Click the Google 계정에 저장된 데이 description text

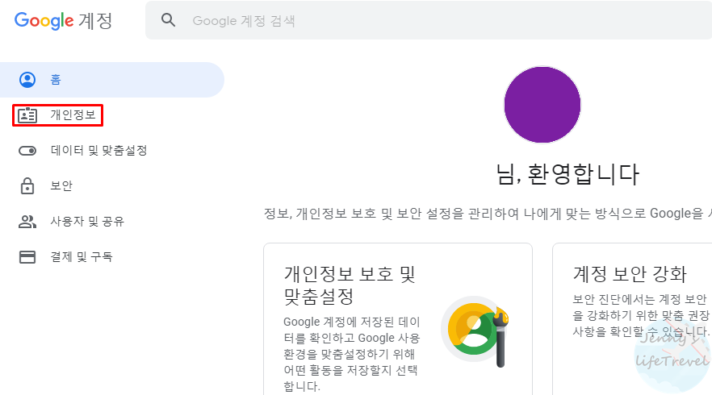(352, 354)
